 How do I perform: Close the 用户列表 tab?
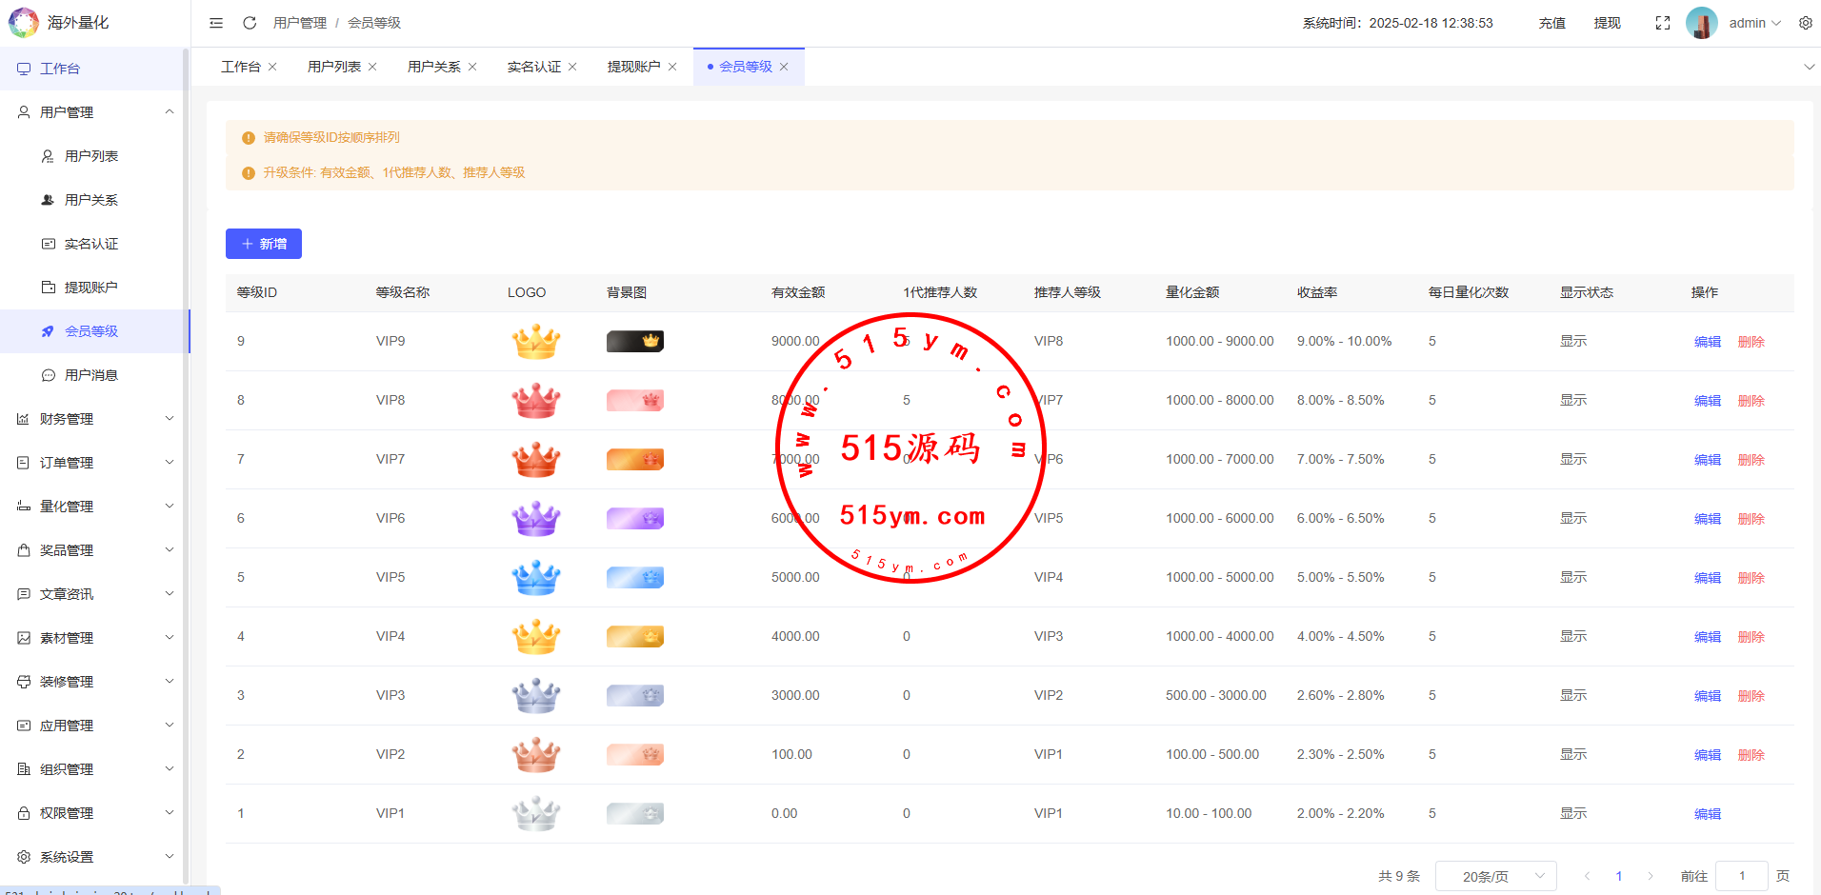372,67
